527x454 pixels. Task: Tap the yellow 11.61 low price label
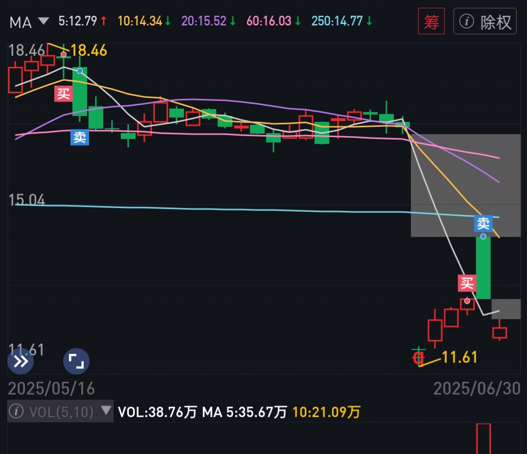pyautogui.click(x=459, y=357)
